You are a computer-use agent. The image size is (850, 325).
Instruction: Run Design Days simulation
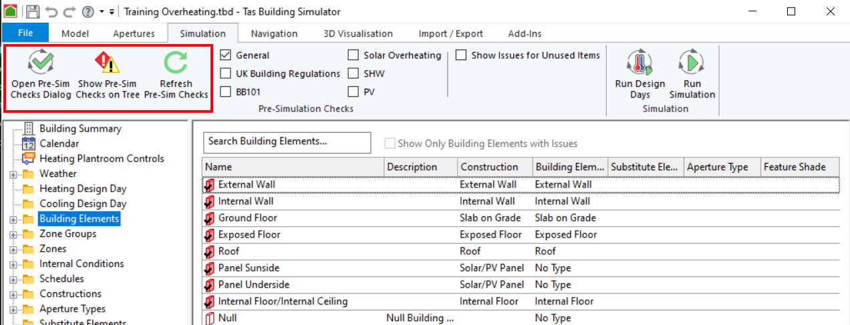tap(640, 75)
